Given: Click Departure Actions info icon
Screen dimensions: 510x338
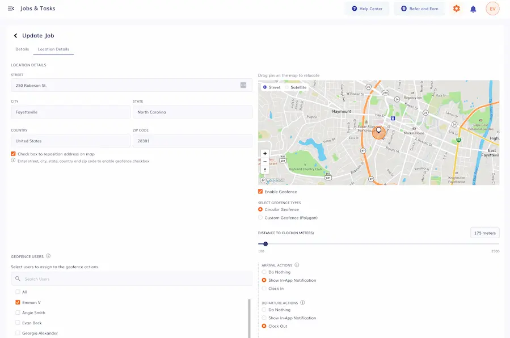Looking at the screenshot, I should click(x=302, y=303).
